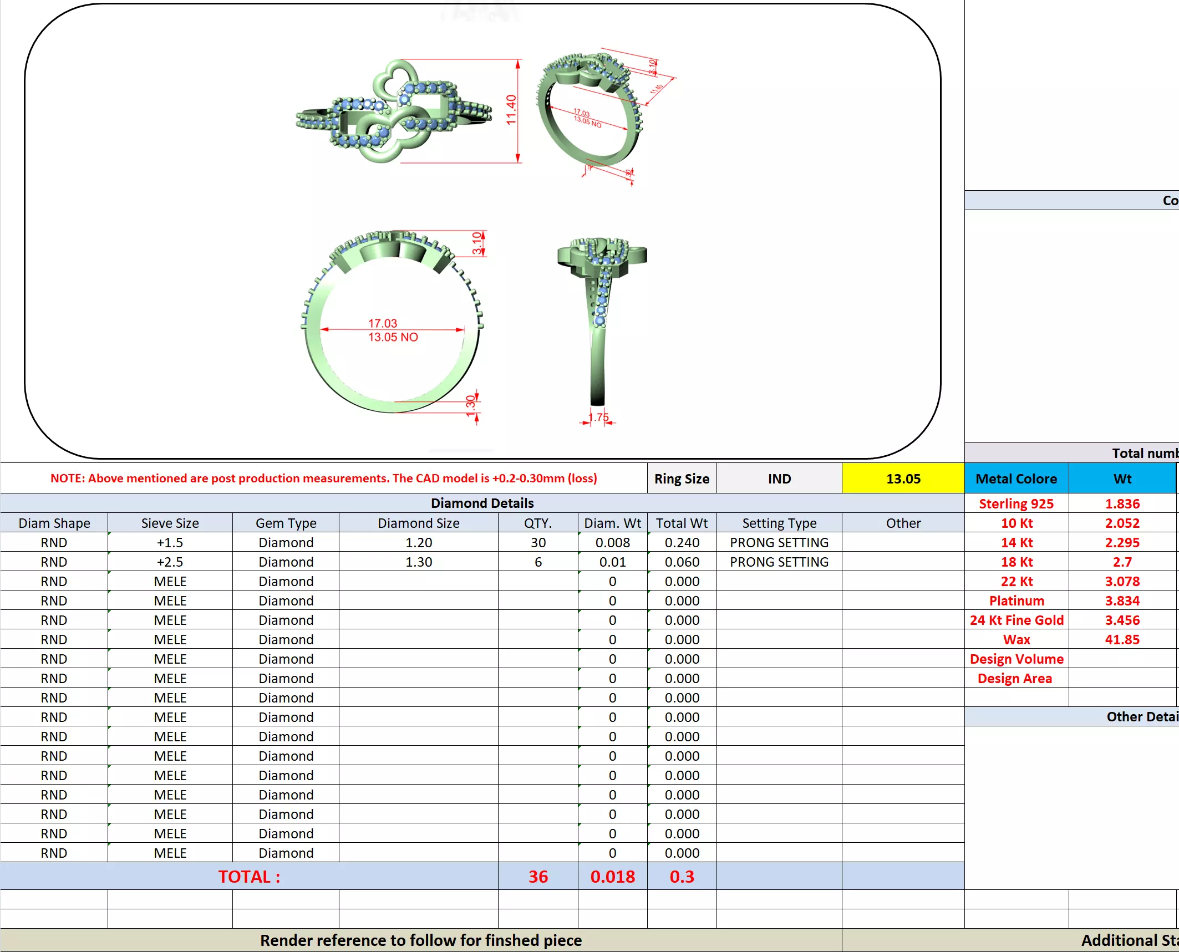The image size is (1179, 952).
Task: Click the Diamond Size 1.30 cell
Action: point(418,562)
